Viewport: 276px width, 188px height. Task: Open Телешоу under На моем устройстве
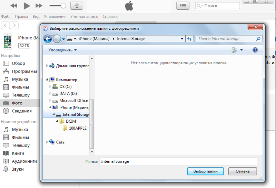[20, 145]
